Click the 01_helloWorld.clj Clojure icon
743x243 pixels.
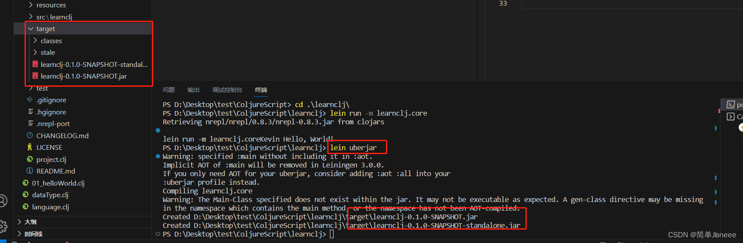25,183
